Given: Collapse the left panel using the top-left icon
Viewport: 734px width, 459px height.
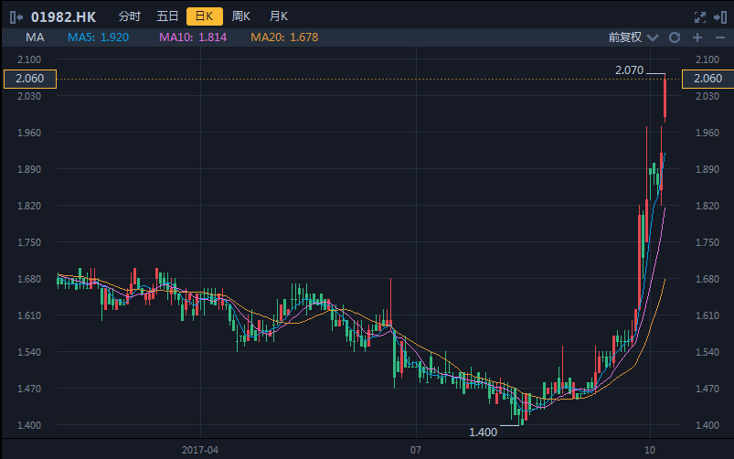Looking at the screenshot, I should pos(16,16).
